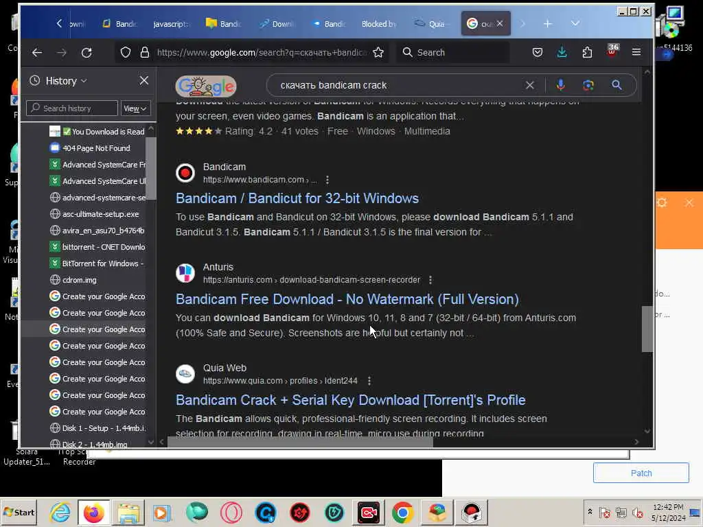Open Bandicam Crack Serial Key Download link
Image resolution: width=703 pixels, height=527 pixels.
click(351, 400)
